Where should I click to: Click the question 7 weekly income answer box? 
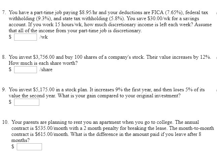[26, 37]
